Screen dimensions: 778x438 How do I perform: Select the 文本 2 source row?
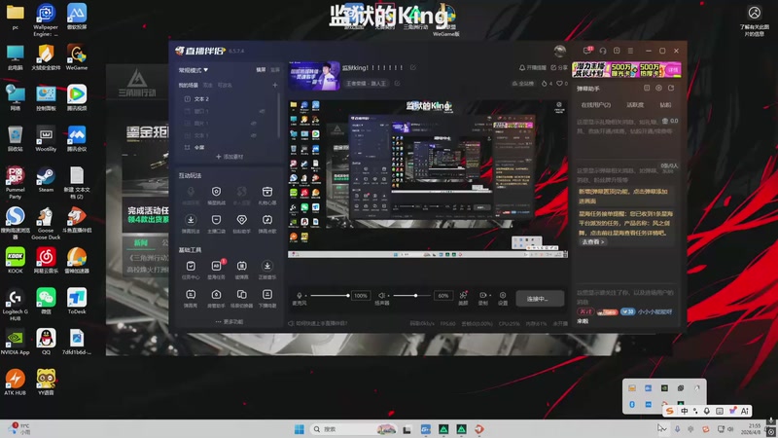tap(229, 99)
